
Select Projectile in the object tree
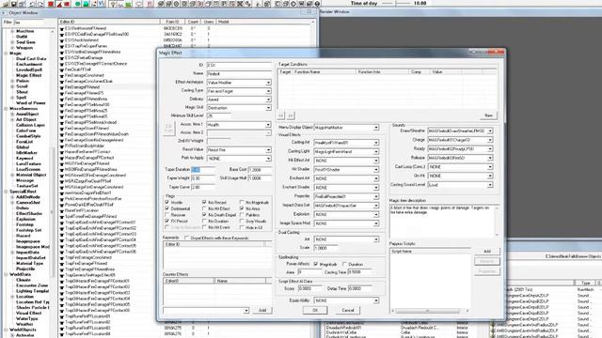click(x=25, y=269)
